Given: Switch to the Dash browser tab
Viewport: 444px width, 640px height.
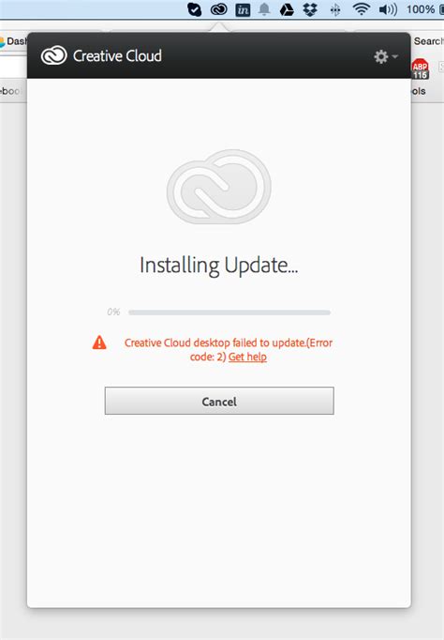Looking at the screenshot, I should click(13, 41).
